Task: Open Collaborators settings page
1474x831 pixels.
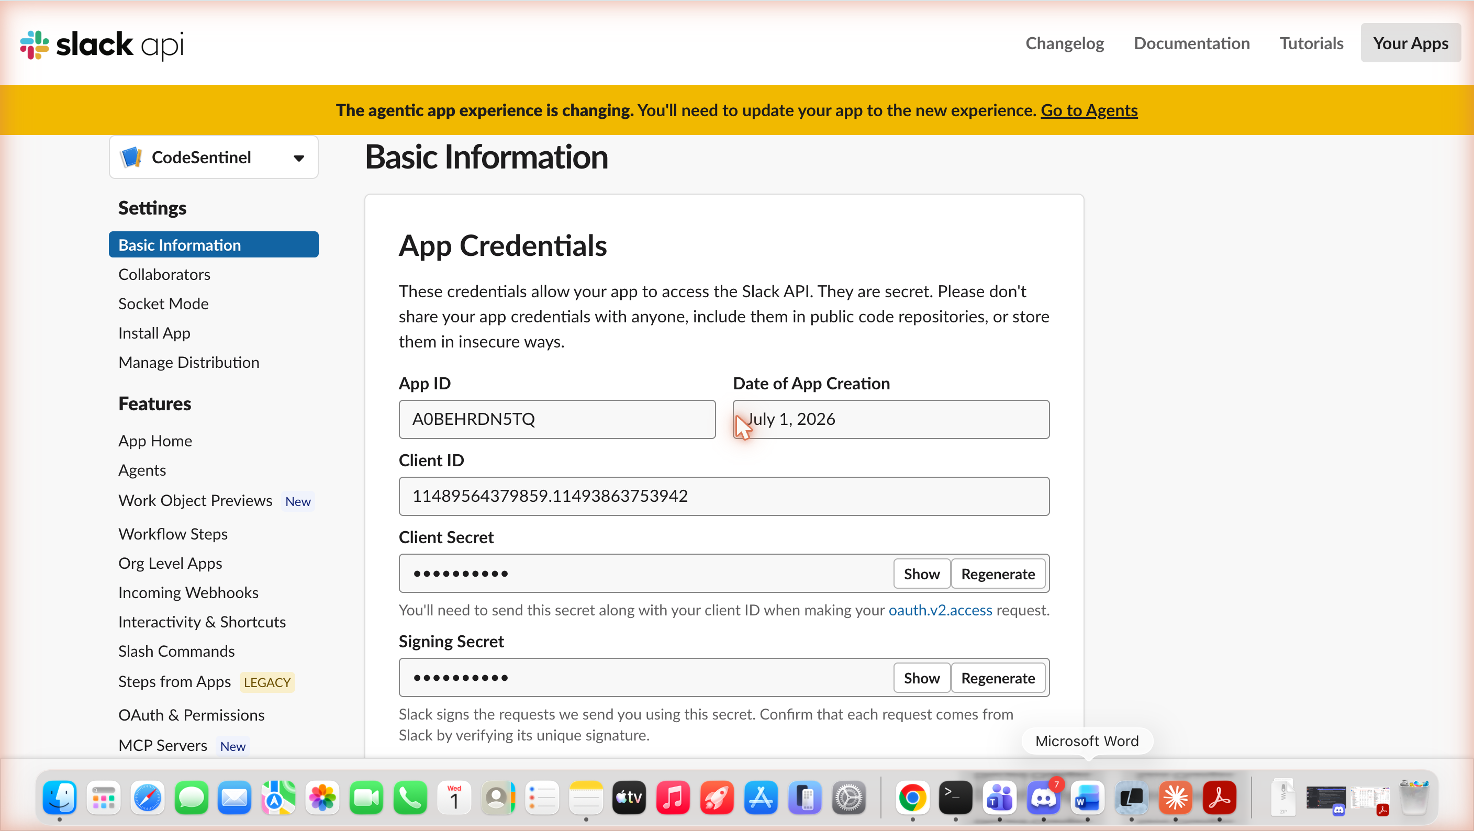Action: 164,274
